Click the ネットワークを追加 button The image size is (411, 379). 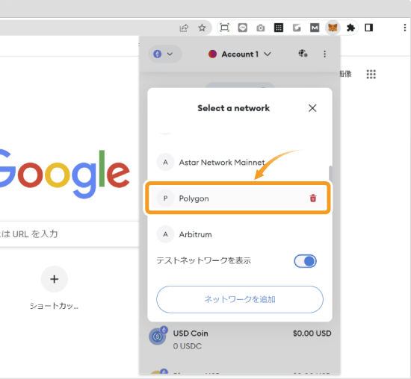tap(240, 299)
